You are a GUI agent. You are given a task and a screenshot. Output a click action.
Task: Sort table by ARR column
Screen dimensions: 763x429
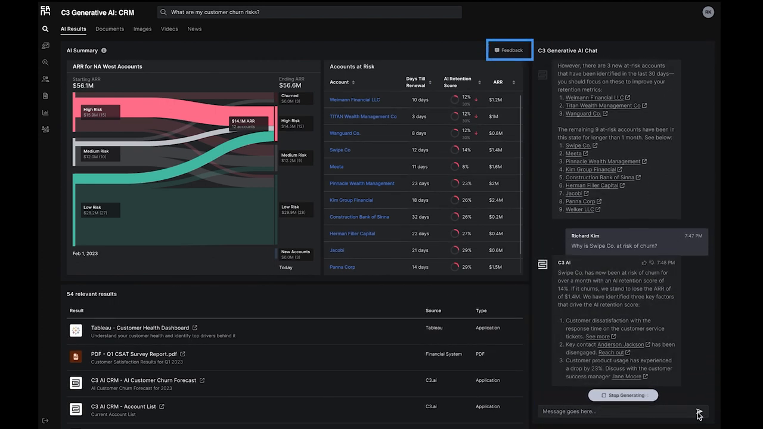click(513, 82)
